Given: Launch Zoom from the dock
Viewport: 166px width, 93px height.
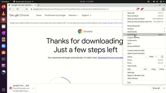Looking at the screenshot, I should [3, 46].
